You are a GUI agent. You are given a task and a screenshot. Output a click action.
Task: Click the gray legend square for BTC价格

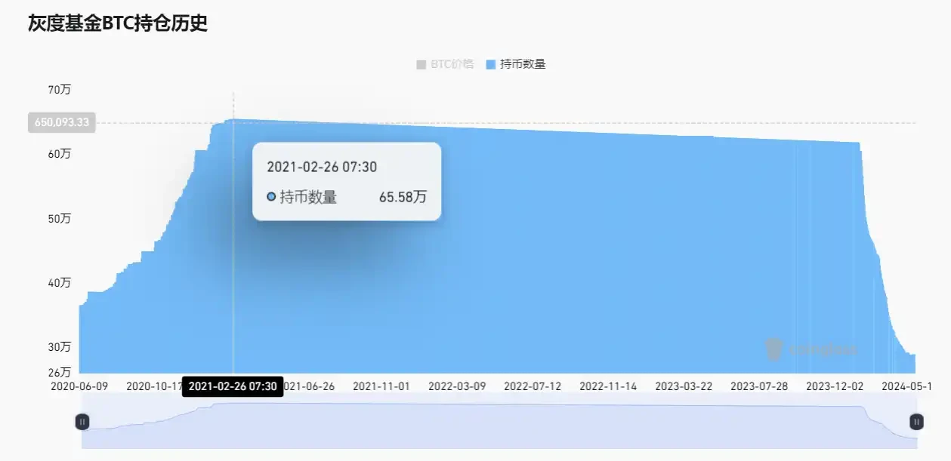420,63
